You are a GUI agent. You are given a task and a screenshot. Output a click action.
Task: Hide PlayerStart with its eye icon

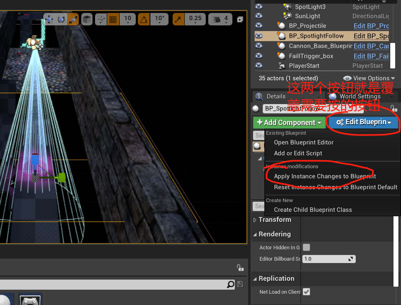(x=259, y=65)
